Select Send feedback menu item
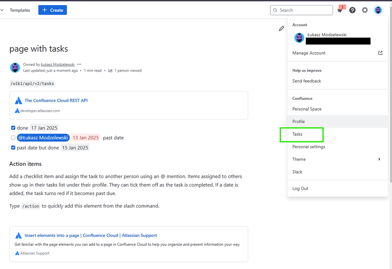Image resolution: width=392 pixels, height=269 pixels. coord(337,81)
